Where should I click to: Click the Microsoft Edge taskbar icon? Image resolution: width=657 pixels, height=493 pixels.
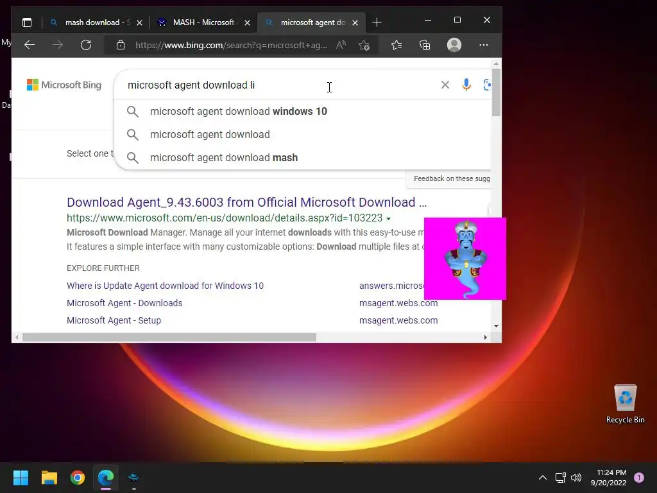coord(106,478)
